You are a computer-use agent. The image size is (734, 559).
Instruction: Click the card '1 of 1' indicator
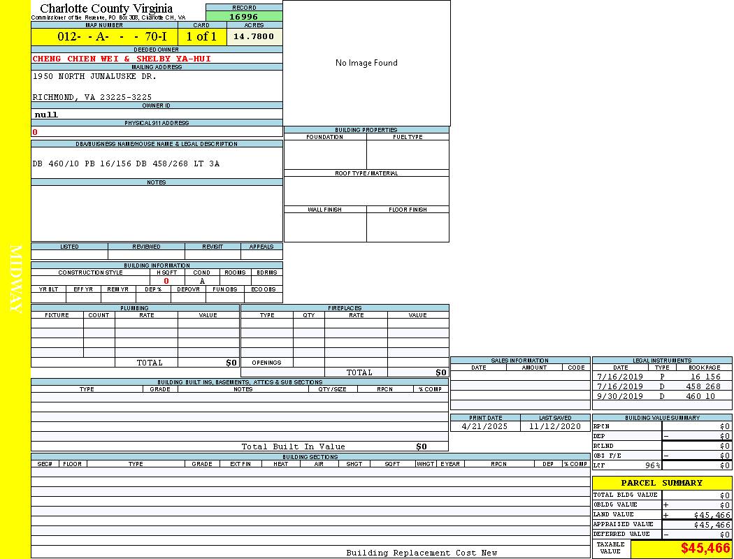click(x=201, y=36)
